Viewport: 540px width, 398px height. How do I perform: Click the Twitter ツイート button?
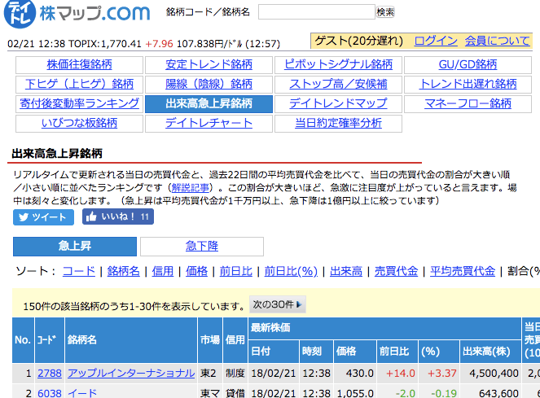tap(43, 217)
